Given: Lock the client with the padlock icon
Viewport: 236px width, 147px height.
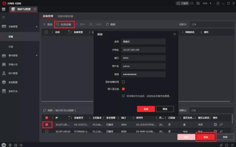Looking at the screenshot, I should [218, 3].
